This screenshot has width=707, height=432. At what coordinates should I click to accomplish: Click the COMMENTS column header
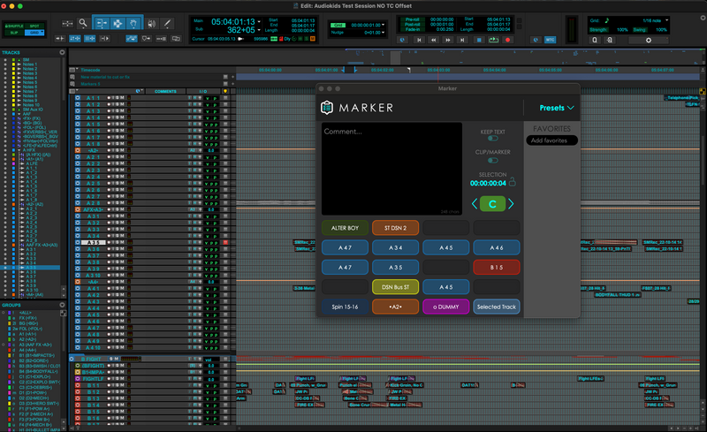pos(165,91)
